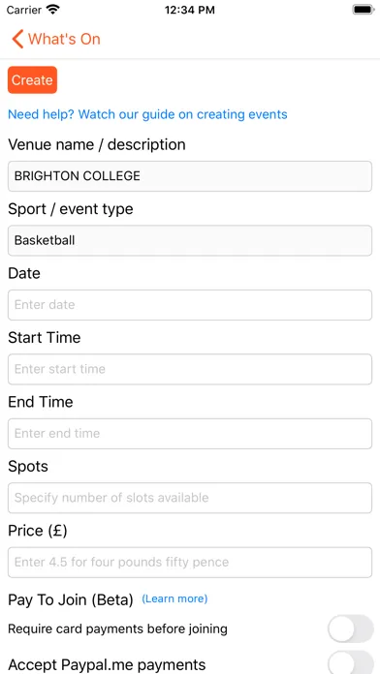Focus the Price input field
The height and width of the screenshot is (674, 380).
pyautogui.click(x=190, y=563)
